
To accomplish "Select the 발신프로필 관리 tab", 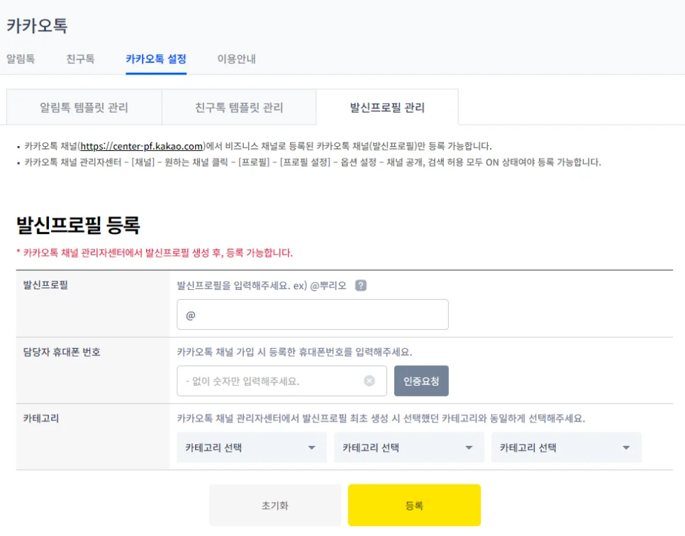I will pyautogui.click(x=387, y=108).
